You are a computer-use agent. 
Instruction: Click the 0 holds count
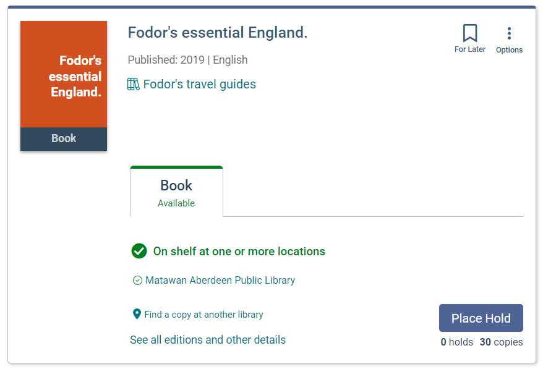coord(456,342)
